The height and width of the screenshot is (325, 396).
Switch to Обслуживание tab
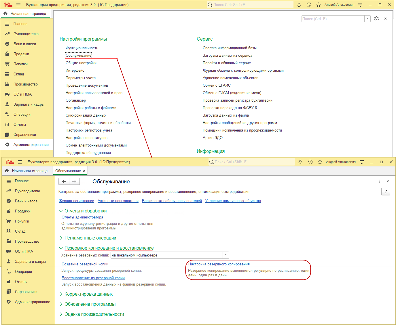tap(68, 171)
